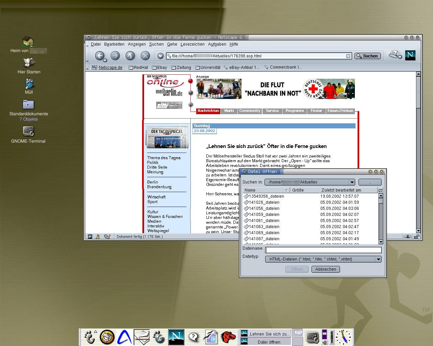Open the Hier Starten desktop icon
The width and height of the screenshot is (433, 346).
pos(29,66)
